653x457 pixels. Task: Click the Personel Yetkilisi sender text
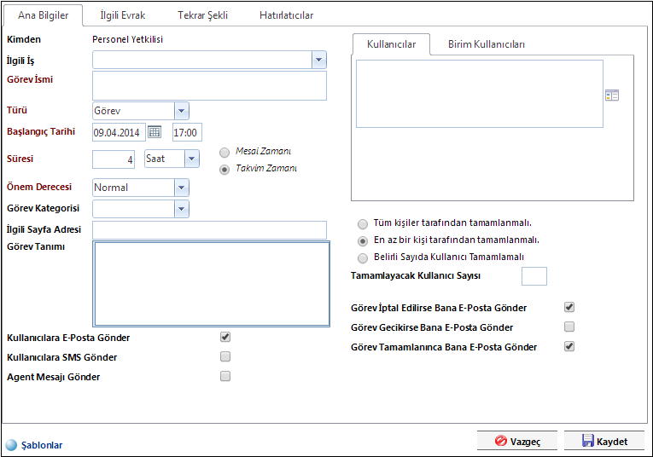[127, 39]
